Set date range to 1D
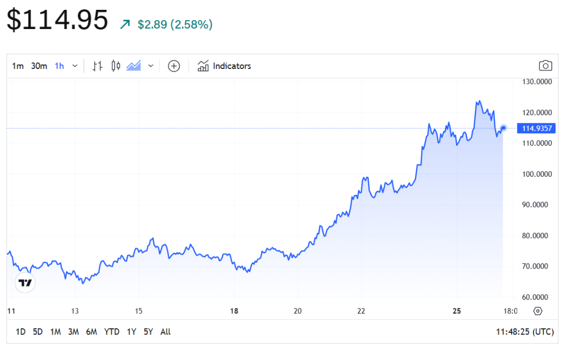Viewport: 562px width, 350px height. [x=20, y=332]
